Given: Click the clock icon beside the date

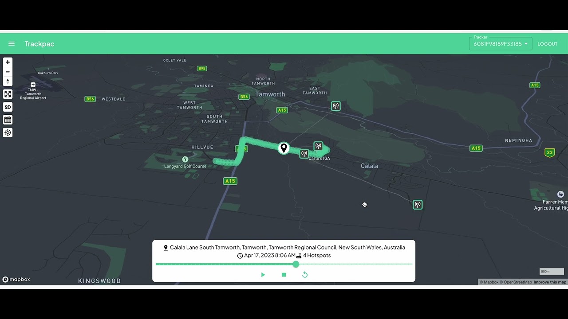Looking at the screenshot, I should pyautogui.click(x=240, y=256).
